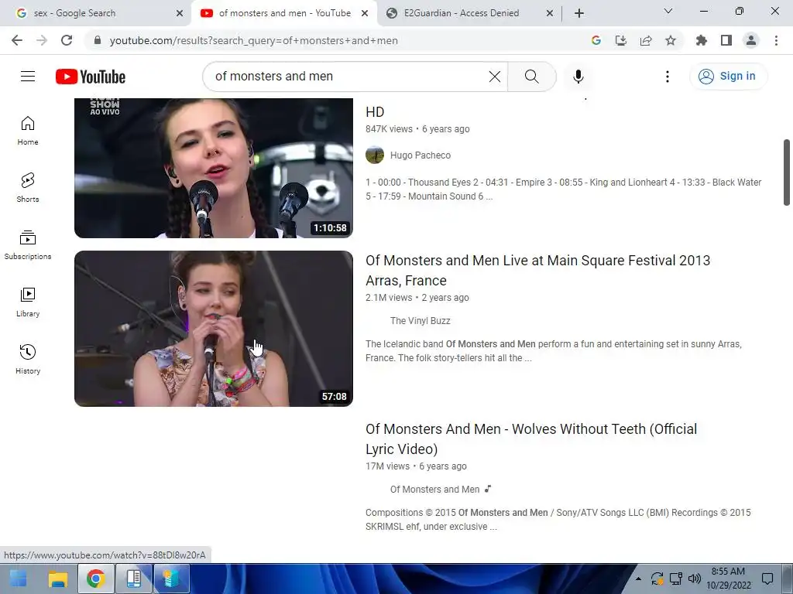Image resolution: width=793 pixels, height=594 pixels.
Task: Open Main Square Festival 2013 video title
Action: (x=537, y=270)
